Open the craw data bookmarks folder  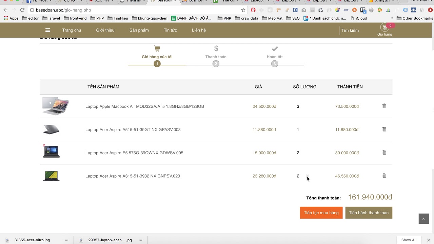click(246, 18)
